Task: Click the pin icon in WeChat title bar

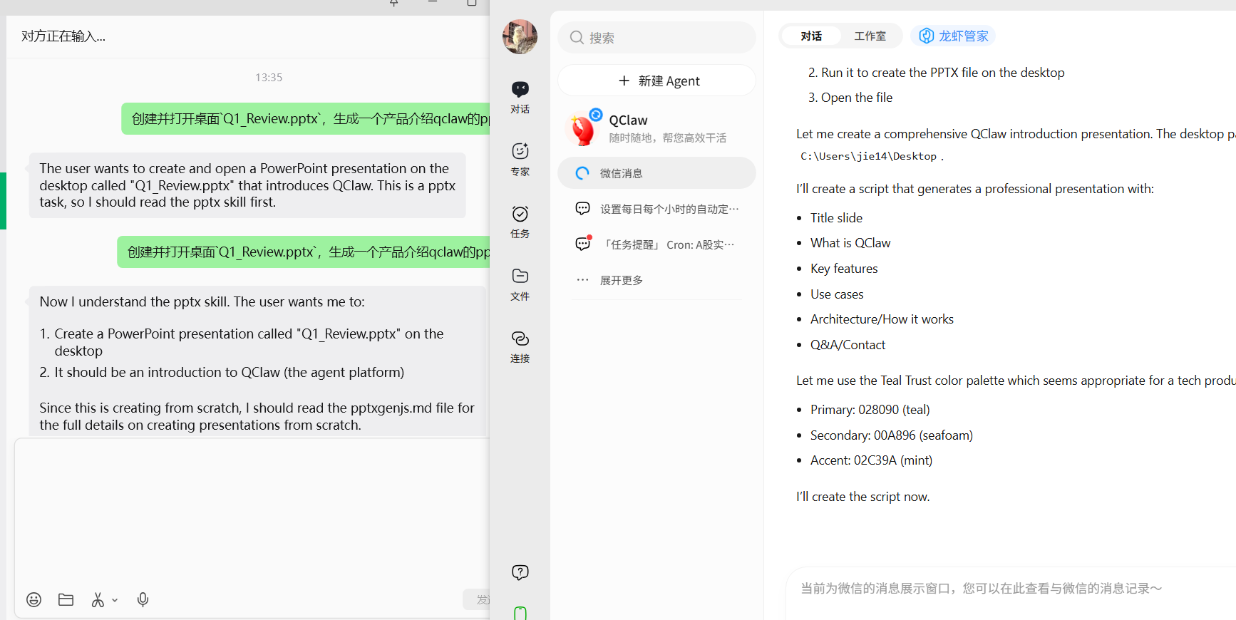Action: [393, 3]
